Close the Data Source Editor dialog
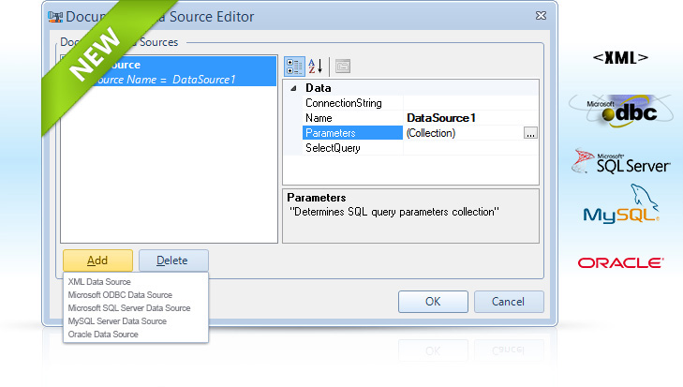683x387 pixels. pyautogui.click(x=541, y=16)
